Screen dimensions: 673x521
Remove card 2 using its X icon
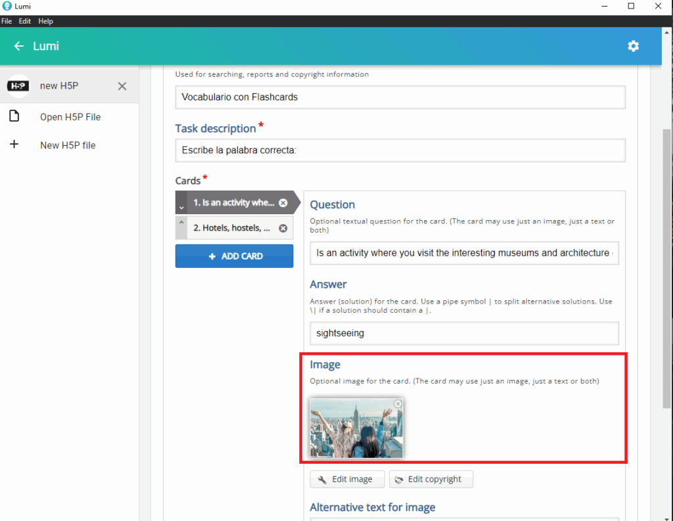pos(283,229)
